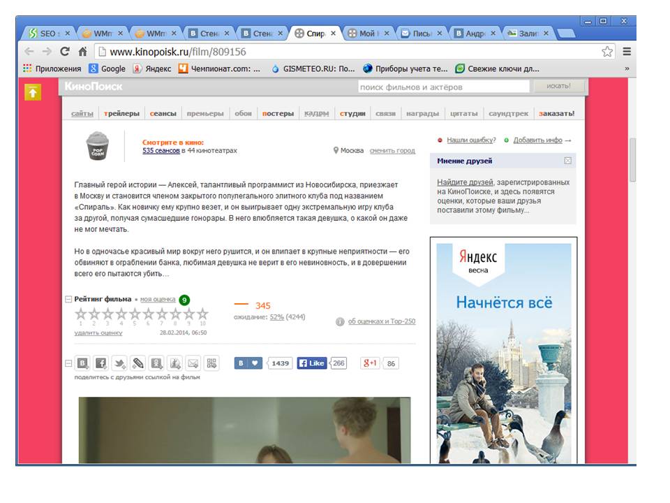Screen dimensions: 670x503
Task: Open the Chrome hamburger menu
Action: (x=627, y=52)
